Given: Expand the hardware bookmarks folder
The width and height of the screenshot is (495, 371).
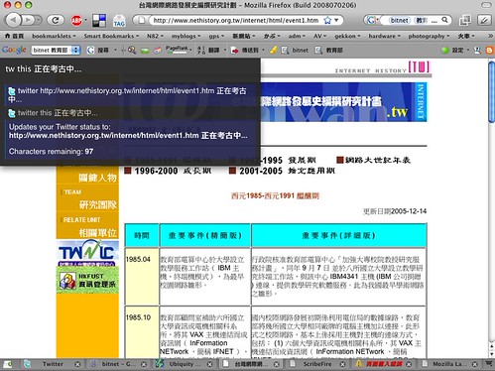Looking at the screenshot, I should coord(385,36).
